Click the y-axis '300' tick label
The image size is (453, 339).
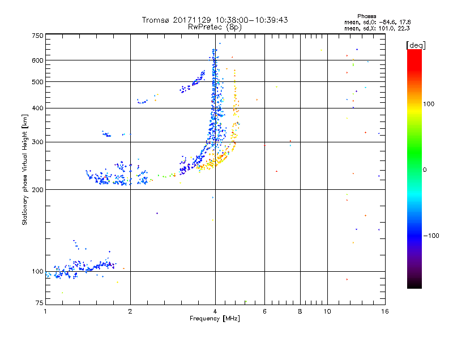[x=37, y=142]
